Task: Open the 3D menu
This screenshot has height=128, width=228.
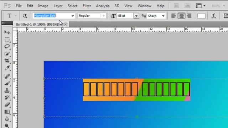Action: click(117, 6)
